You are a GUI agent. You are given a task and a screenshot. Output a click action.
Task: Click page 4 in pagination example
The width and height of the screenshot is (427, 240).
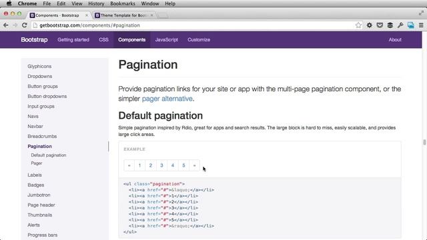pos(173,165)
